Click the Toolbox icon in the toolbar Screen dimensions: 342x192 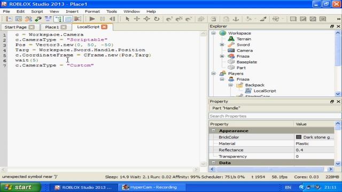click(x=28, y=19)
